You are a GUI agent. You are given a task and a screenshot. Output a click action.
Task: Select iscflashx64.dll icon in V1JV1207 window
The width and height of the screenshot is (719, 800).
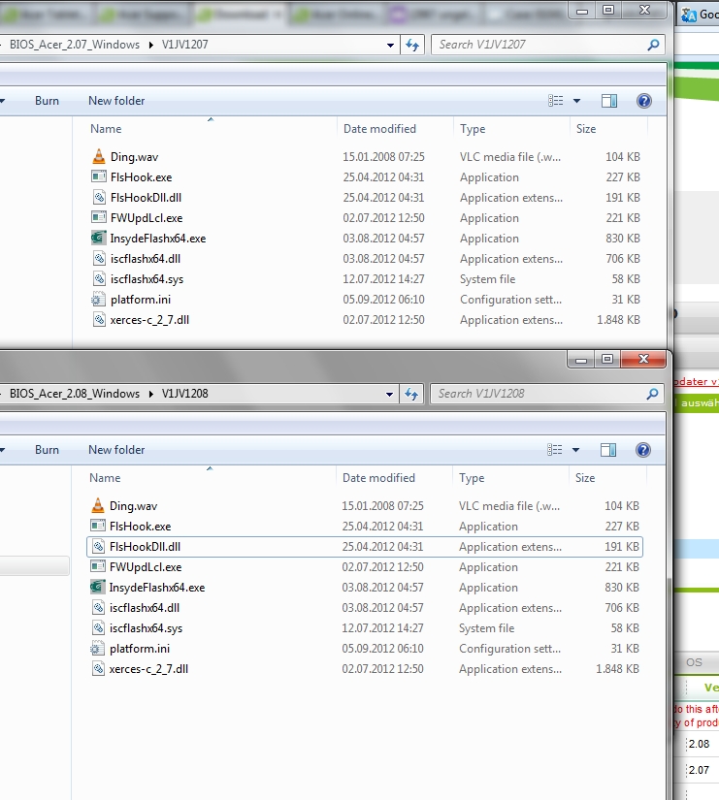(100, 259)
